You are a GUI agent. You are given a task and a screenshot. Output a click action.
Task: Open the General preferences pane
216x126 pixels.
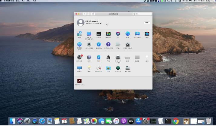(x=79, y=34)
